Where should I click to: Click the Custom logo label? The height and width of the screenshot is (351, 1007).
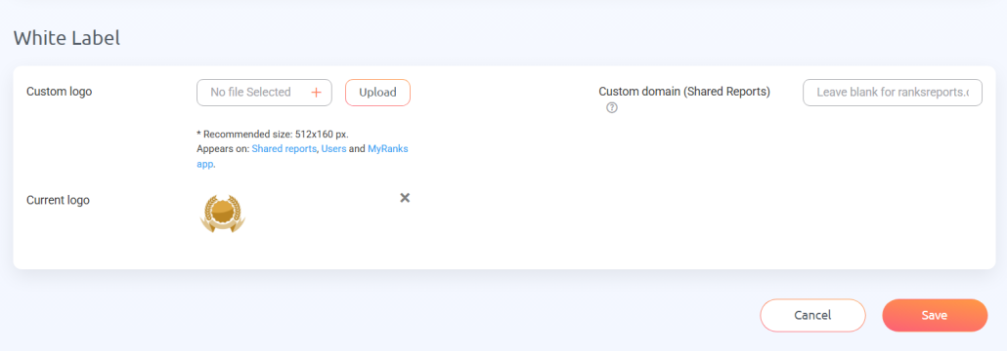pyautogui.click(x=59, y=91)
